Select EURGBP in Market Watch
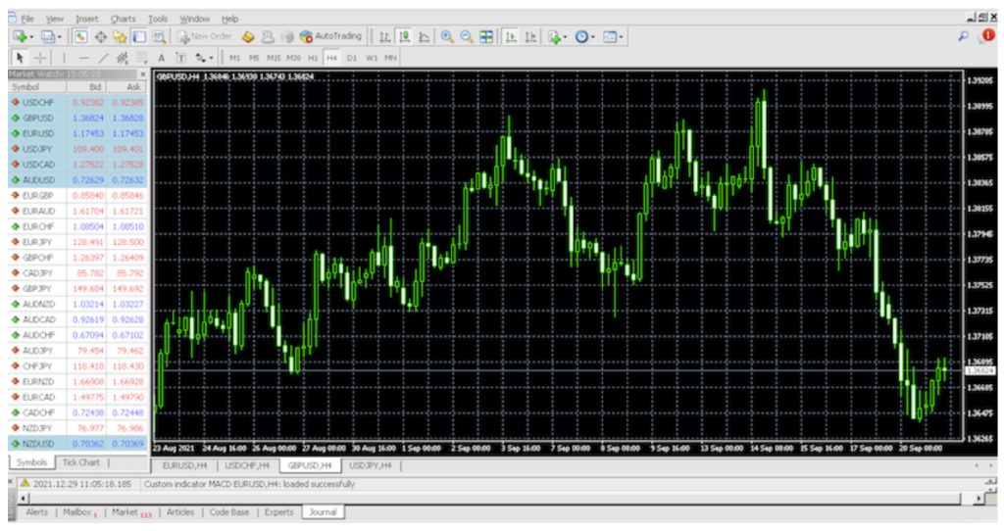The width and height of the screenshot is (1004, 531). (37, 195)
